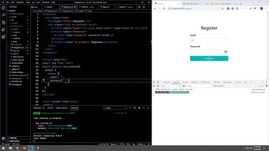Click the Windows Start button

tap(3, 148)
